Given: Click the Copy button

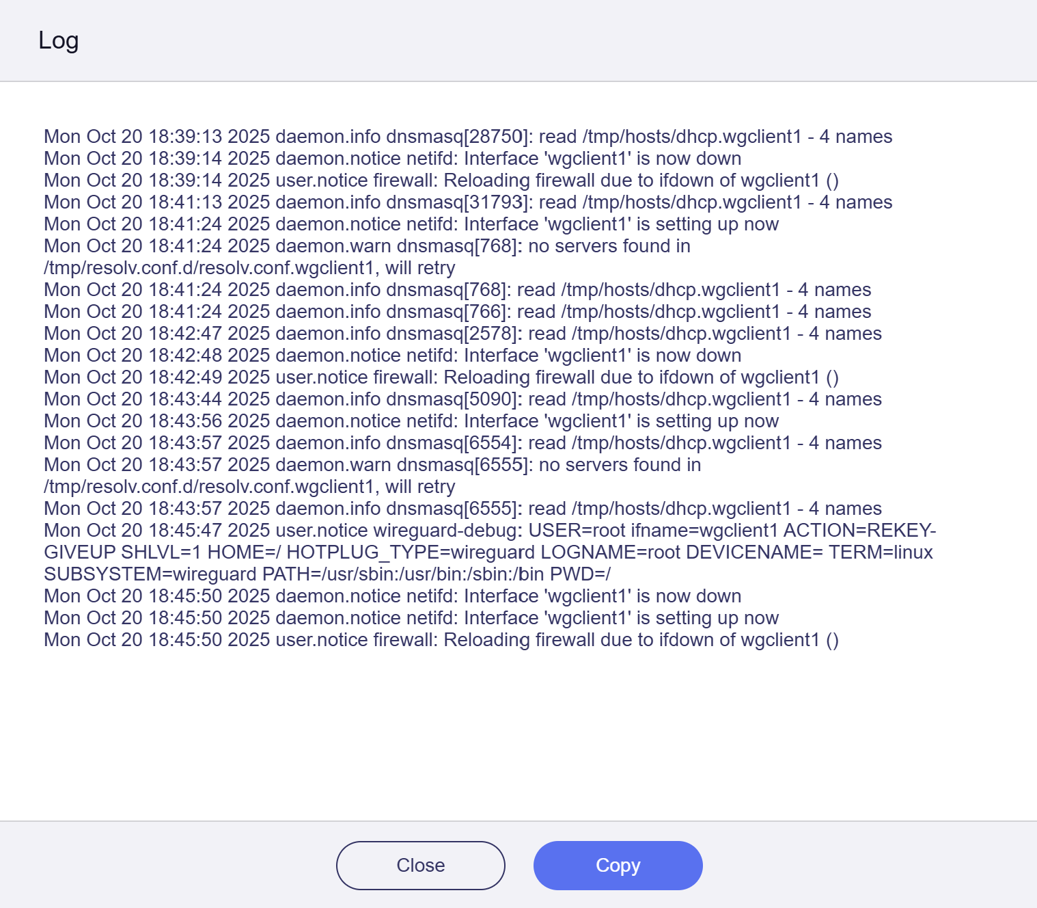Looking at the screenshot, I should click(618, 865).
